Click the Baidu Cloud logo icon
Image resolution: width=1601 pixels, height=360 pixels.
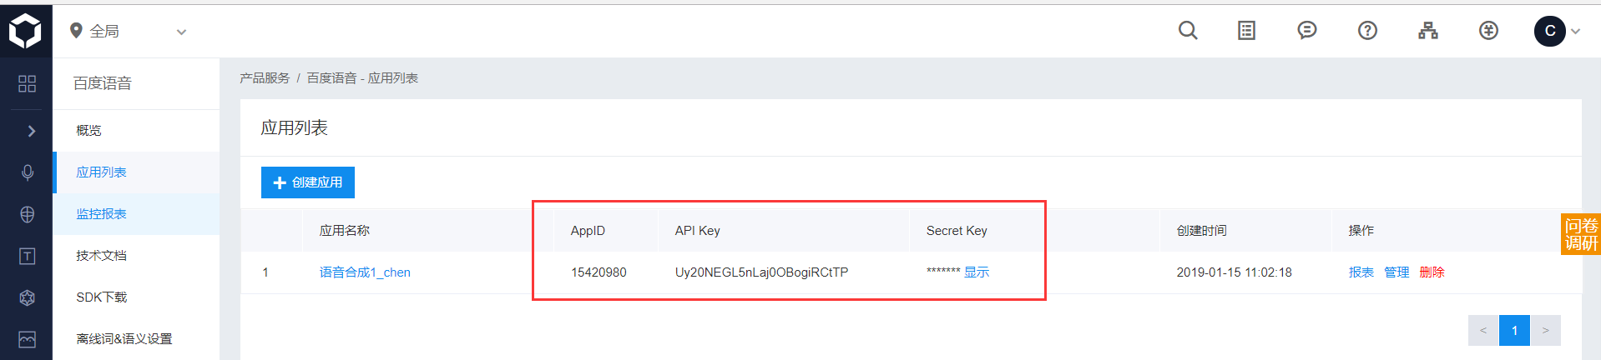coord(25,31)
